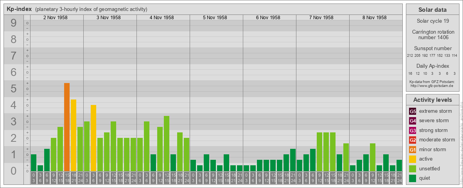This screenshot has height=188, width=463.
Task: Click the 0-3 time label under 5 Nov
Action: (193, 178)
